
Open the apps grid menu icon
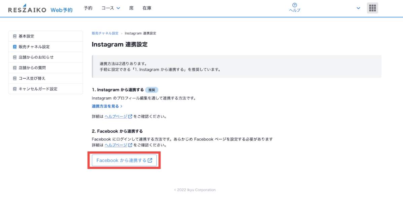click(x=372, y=8)
